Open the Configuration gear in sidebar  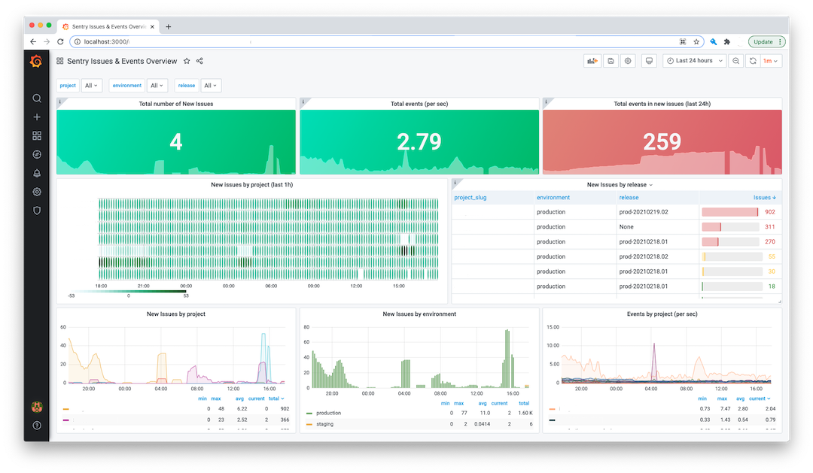point(37,192)
